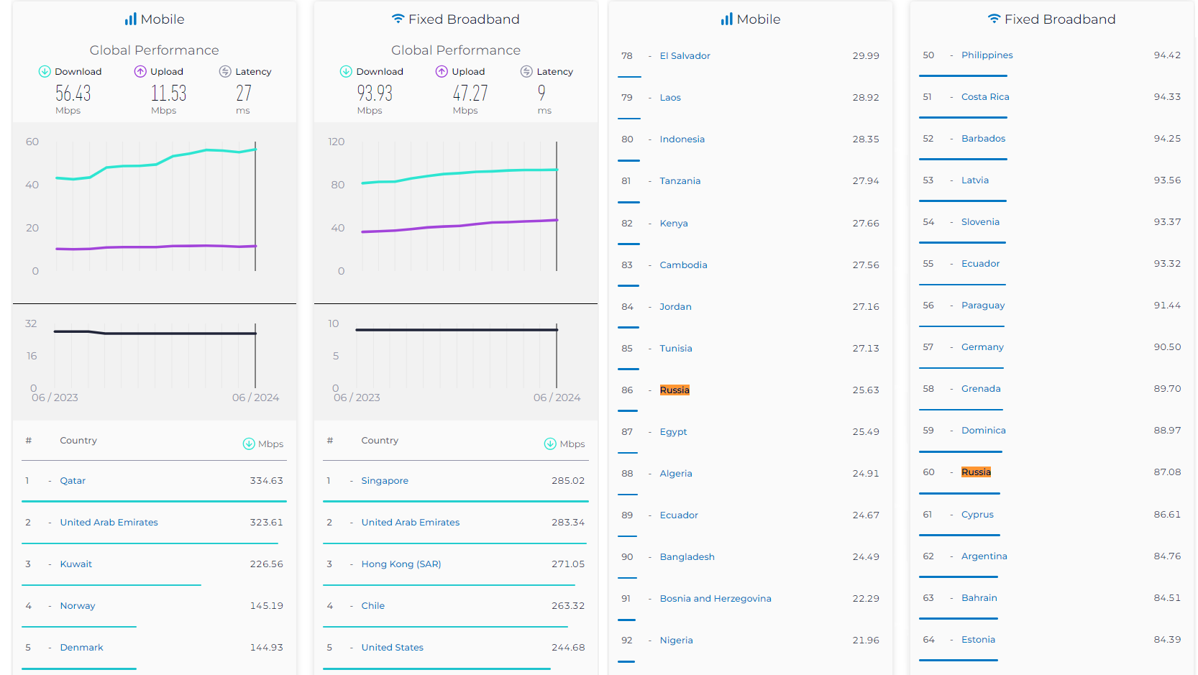Click the Mbps download icon in the Mobile table header
Image resolution: width=1198 pixels, height=675 pixels.
249,444
